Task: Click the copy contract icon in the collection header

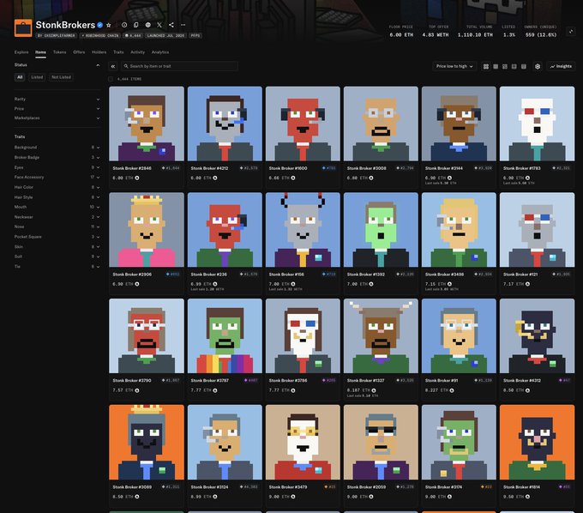Action: pos(136,25)
